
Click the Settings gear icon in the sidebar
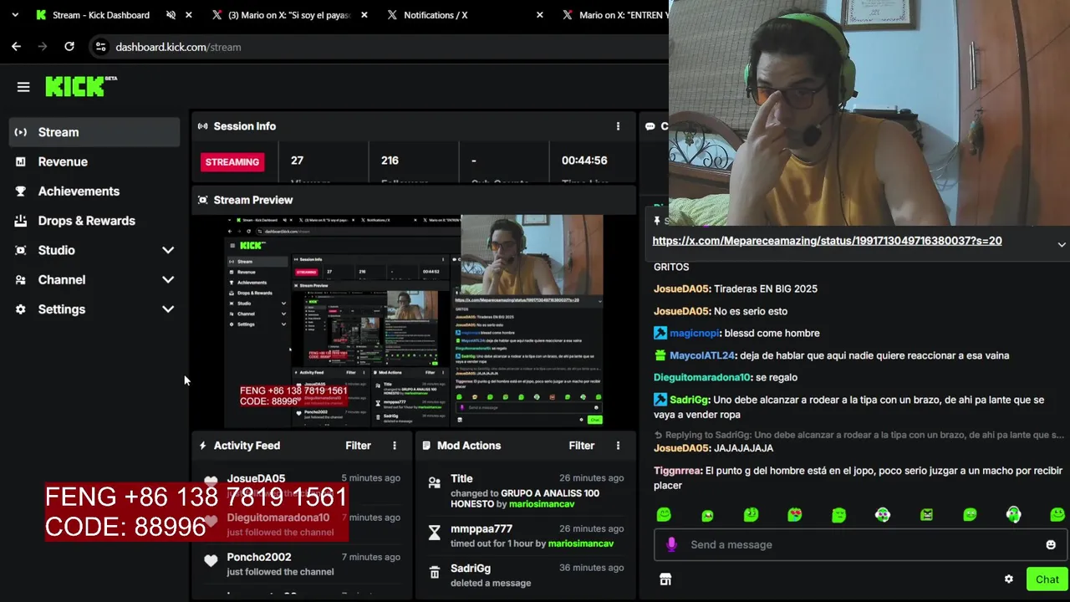pos(21,309)
